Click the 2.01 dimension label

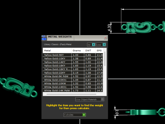point(117,112)
